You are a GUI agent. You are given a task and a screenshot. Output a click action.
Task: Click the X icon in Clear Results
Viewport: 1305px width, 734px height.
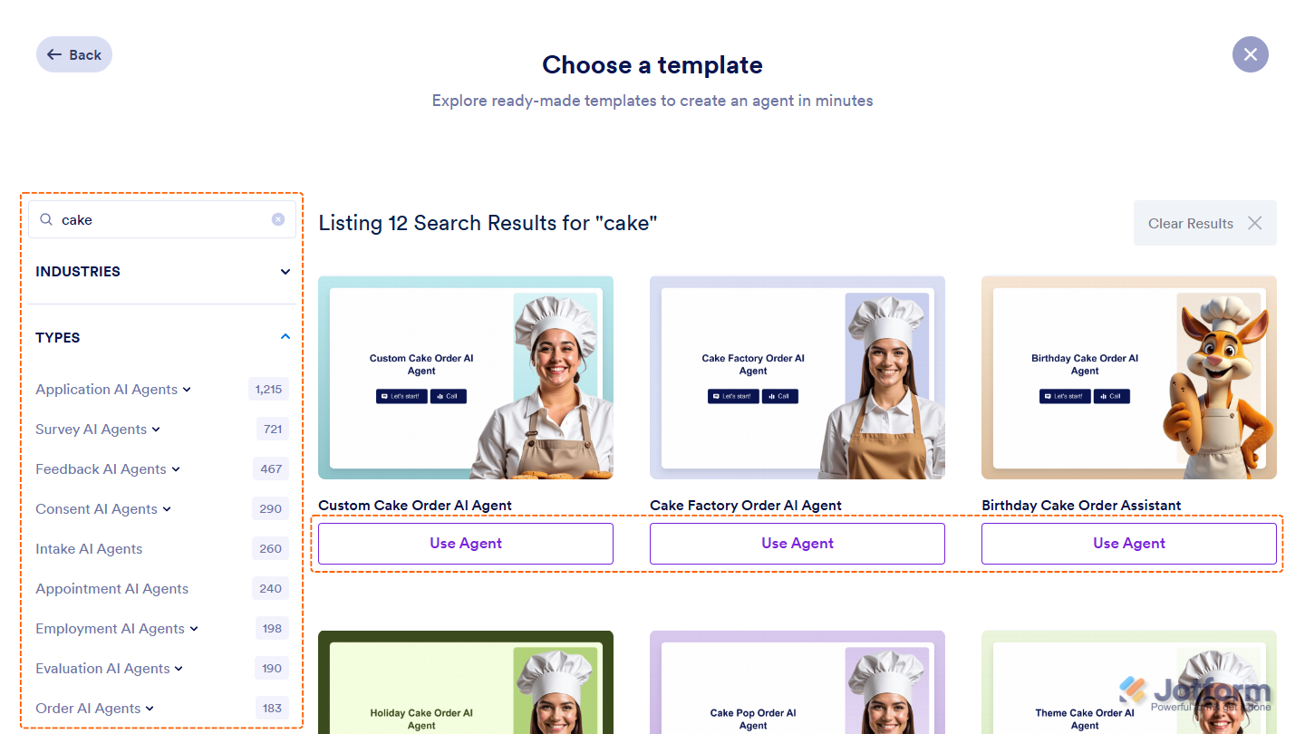(x=1255, y=223)
